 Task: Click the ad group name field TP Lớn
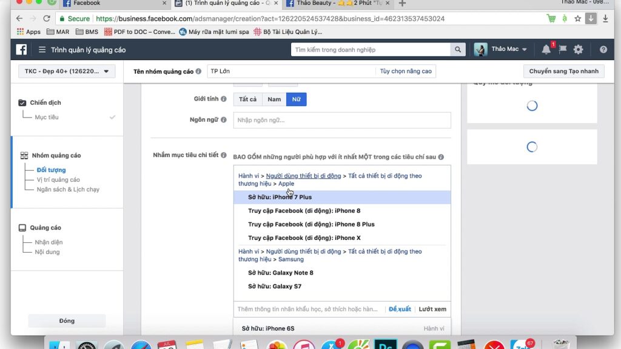click(291, 71)
